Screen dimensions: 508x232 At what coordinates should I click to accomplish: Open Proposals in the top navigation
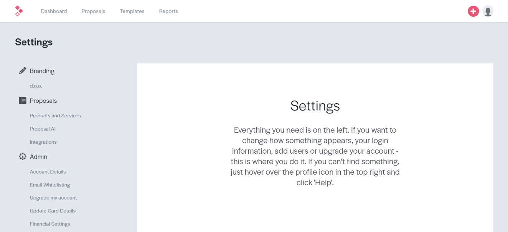[x=93, y=11]
